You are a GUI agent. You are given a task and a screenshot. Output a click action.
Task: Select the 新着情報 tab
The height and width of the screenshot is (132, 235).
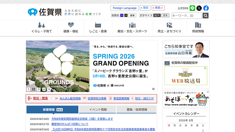coord(52,109)
